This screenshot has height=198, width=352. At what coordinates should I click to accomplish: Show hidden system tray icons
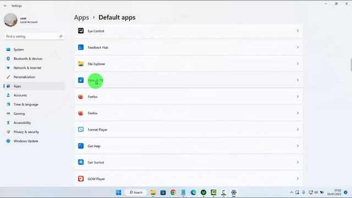pos(291,193)
